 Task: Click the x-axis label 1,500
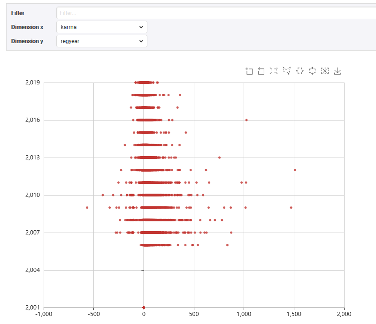294,314
